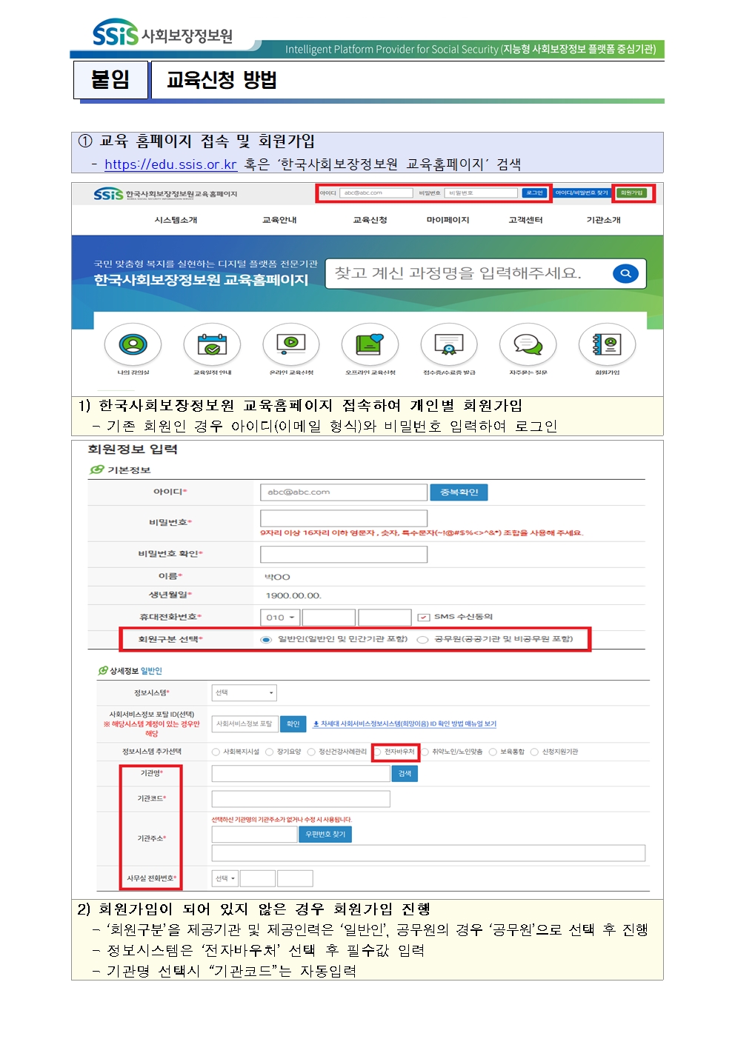The width and height of the screenshot is (735, 1039).
Task: Select the 신청지원기관 radio option
Action: 534,752
